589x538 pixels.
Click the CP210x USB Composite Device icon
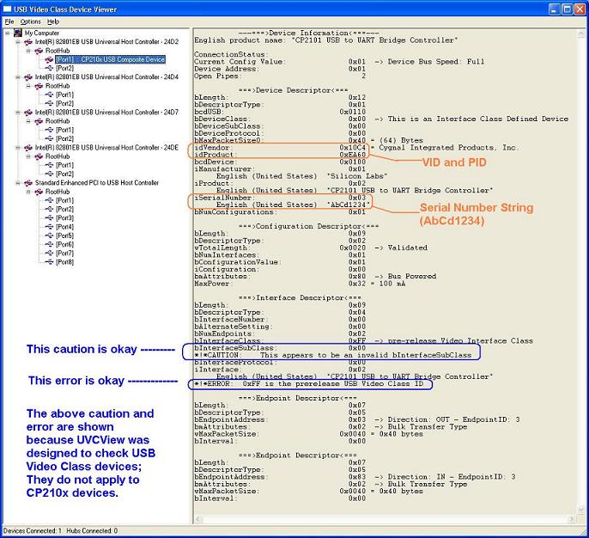click(x=49, y=59)
